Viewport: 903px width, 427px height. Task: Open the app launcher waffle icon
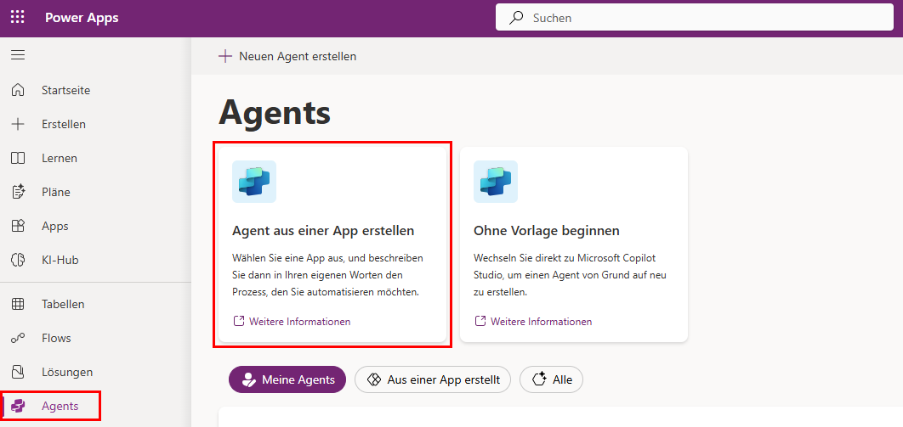[x=18, y=17]
